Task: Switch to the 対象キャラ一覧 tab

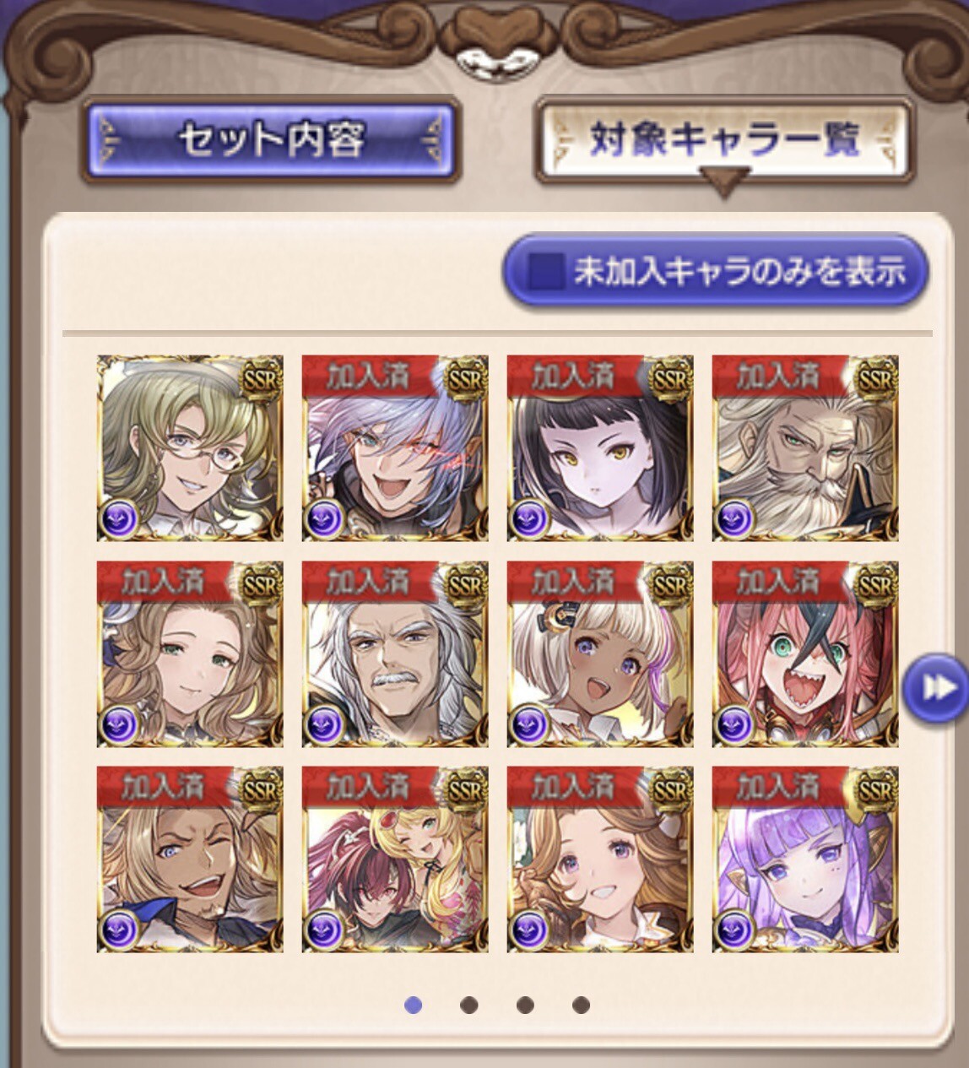Action: coord(723,139)
